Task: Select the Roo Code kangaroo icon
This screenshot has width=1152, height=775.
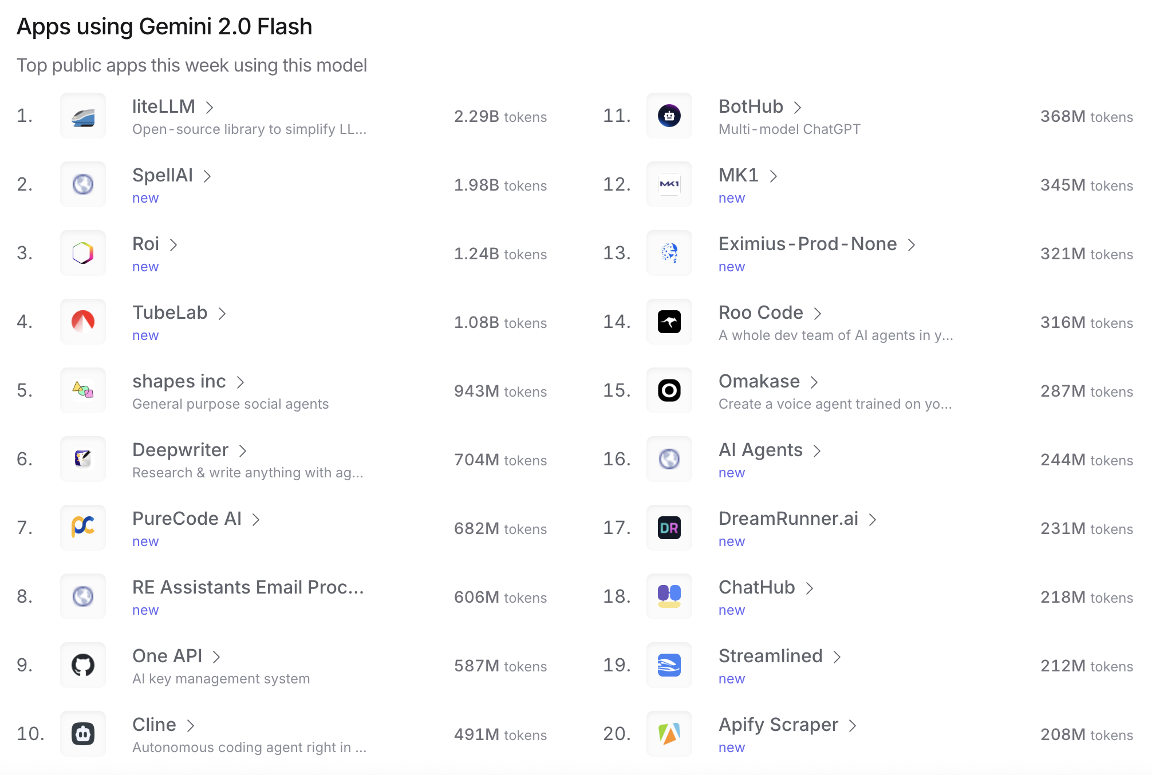Action: click(x=669, y=322)
